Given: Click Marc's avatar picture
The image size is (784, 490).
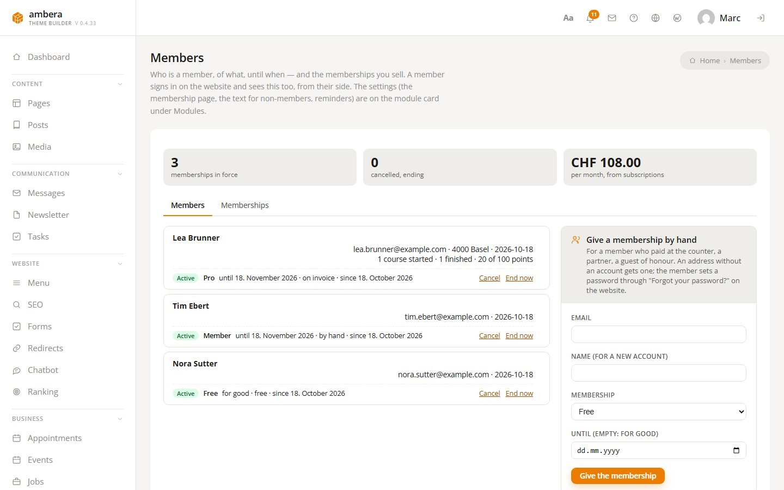Looking at the screenshot, I should [706, 18].
